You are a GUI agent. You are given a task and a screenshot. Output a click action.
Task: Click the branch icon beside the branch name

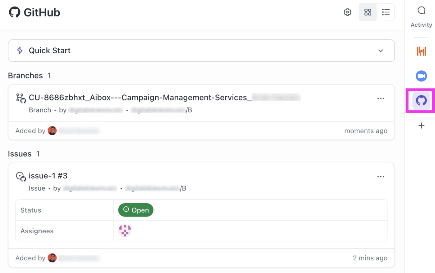(21, 98)
